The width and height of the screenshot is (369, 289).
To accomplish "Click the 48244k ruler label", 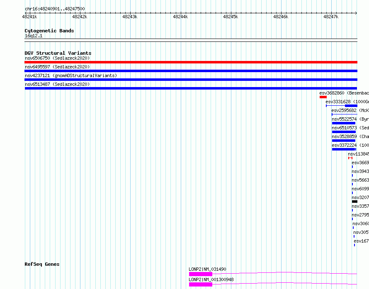I will tap(180, 17).
